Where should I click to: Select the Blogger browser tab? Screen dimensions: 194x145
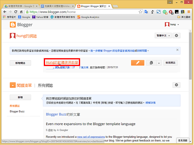pos(94,6)
